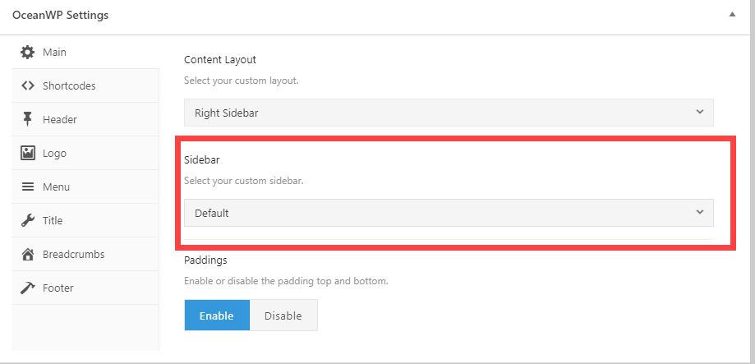Open the Sidebar Default dropdown

(x=449, y=213)
